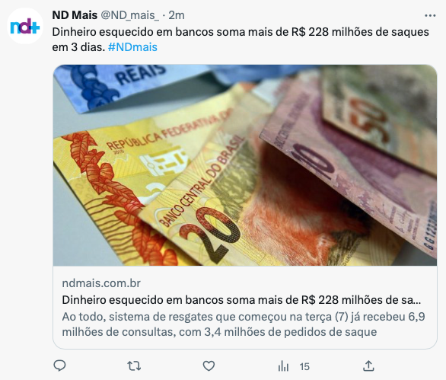Viewport: 446px width, 380px height.
Task: Open the #NDmais hashtag
Action: coord(132,47)
